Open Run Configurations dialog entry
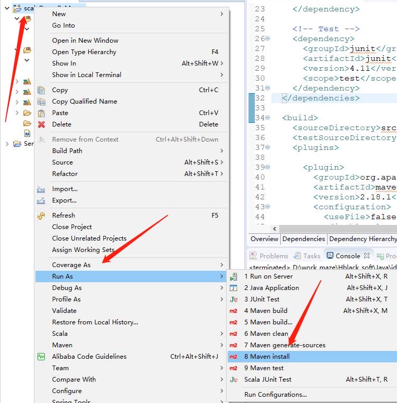This screenshot has height=403, width=397. (275, 395)
